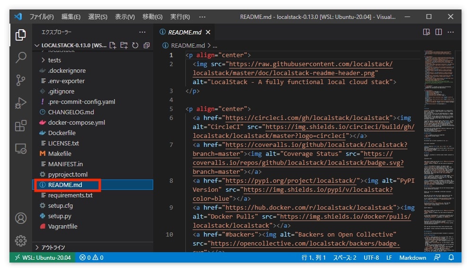Open Vagrantfile in explorer
Viewport: 471px width, 272px height.
(93, 226)
